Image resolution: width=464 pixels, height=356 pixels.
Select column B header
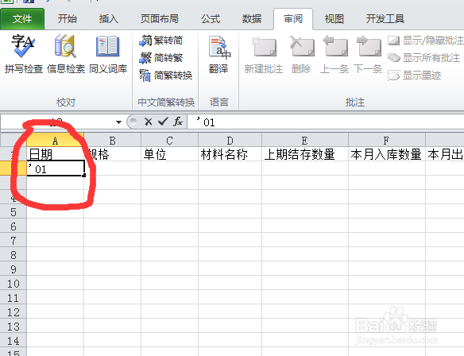(x=113, y=141)
